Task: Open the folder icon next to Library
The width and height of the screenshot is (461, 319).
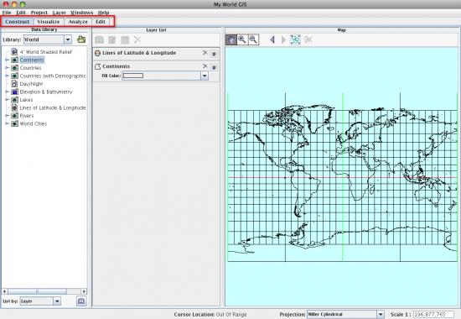Action: point(81,39)
